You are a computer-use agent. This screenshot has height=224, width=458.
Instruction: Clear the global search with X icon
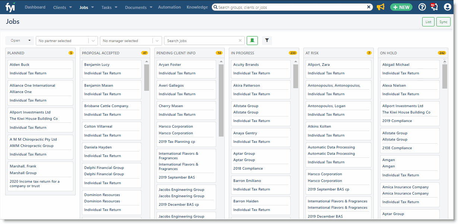[x=369, y=7]
